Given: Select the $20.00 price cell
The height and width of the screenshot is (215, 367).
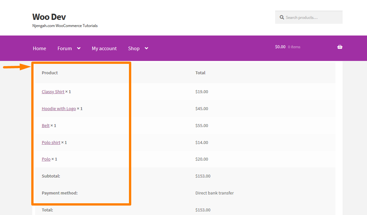Looking at the screenshot, I should 202,159.
